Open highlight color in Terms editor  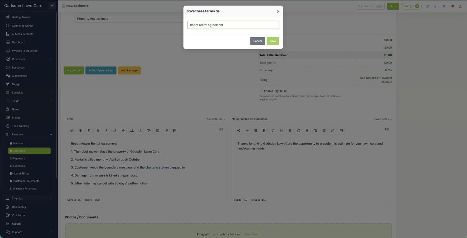132,131
